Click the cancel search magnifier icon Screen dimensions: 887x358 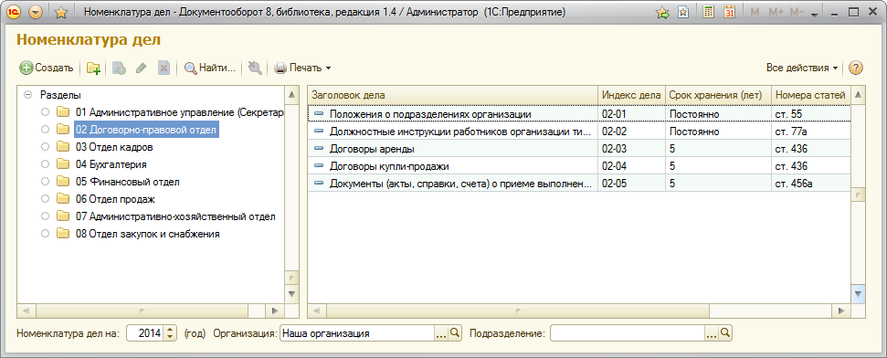[255, 68]
